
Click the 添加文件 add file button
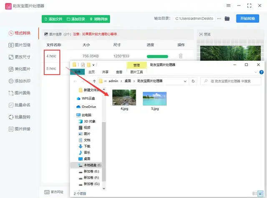point(53,19)
